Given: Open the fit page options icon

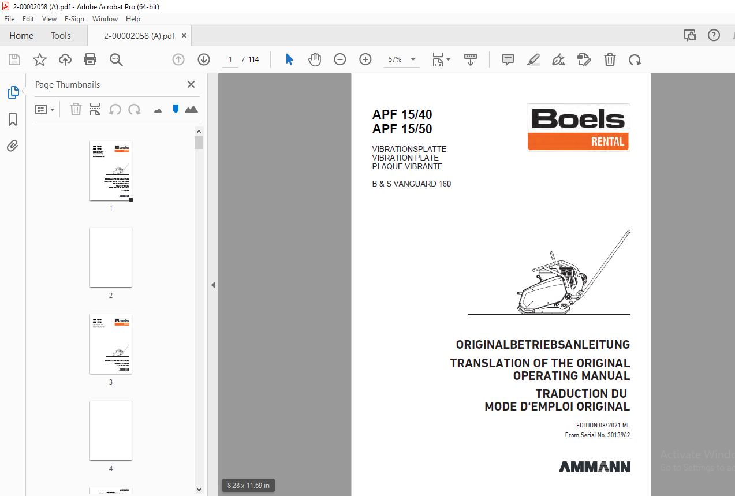Looking at the screenshot, I should coord(441,59).
